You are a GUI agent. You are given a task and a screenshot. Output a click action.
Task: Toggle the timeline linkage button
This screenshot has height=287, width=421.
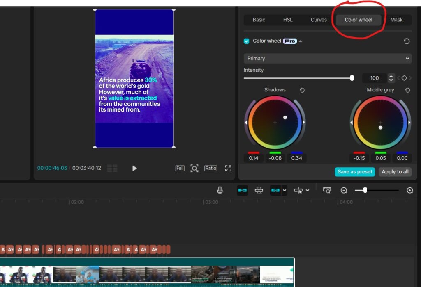point(275,190)
